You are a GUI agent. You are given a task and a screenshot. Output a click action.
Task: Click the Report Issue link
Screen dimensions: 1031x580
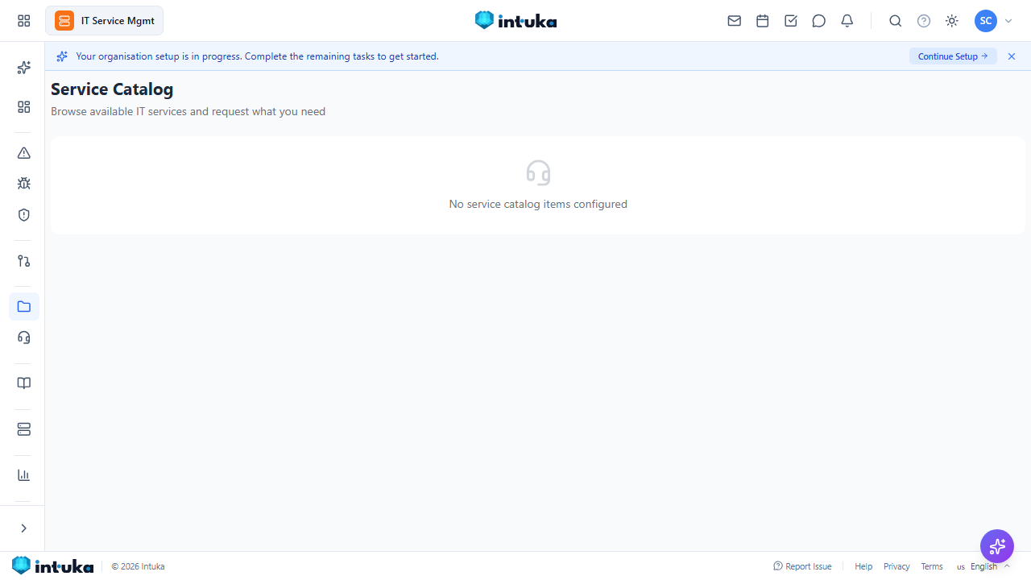tap(802, 566)
